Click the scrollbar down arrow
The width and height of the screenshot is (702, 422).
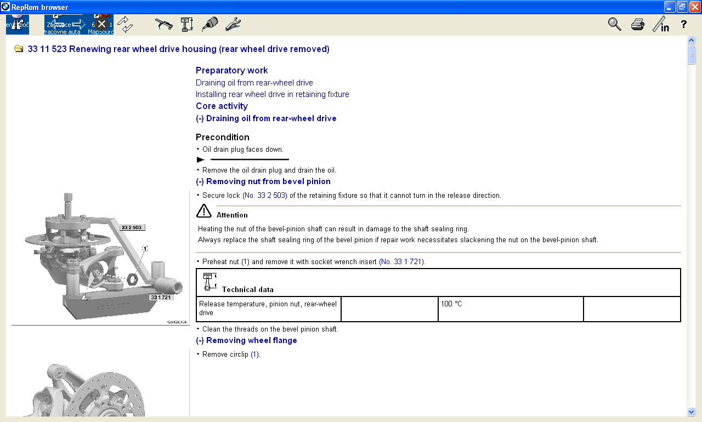click(x=691, y=412)
